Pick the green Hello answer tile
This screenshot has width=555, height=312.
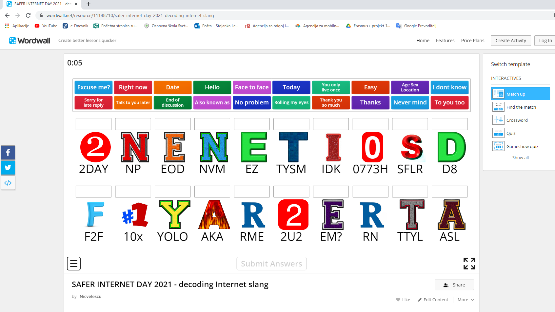212,87
